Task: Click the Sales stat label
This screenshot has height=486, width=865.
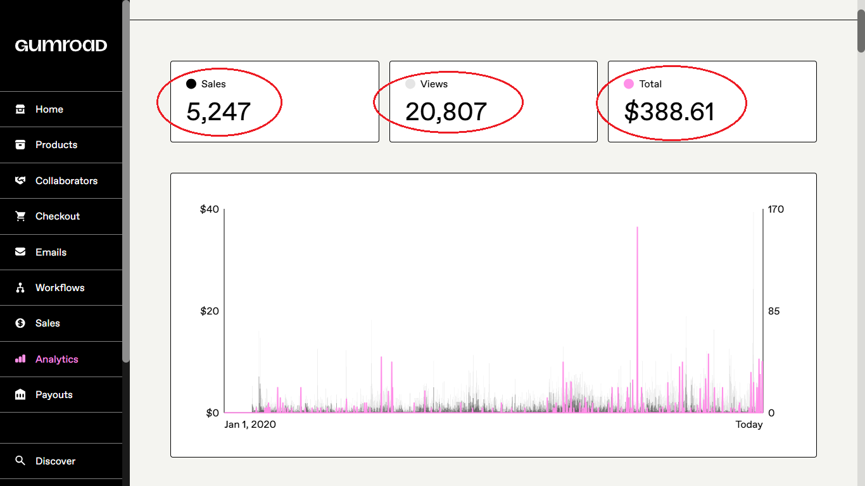Action: [213, 84]
